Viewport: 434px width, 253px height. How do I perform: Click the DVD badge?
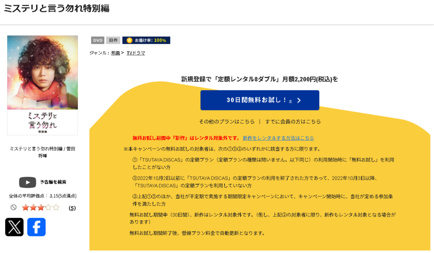point(97,40)
